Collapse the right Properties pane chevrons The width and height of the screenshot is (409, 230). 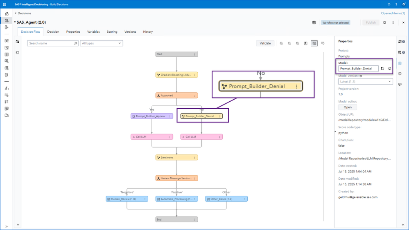(x=403, y=225)
